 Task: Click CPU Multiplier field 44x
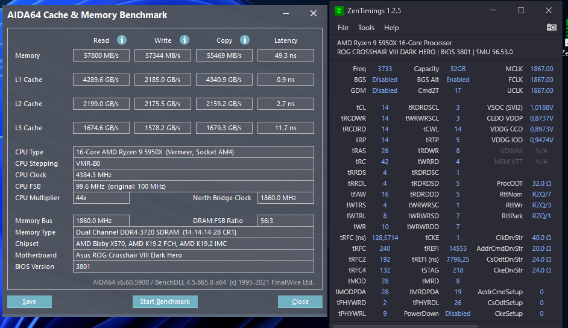coord(101,198)
